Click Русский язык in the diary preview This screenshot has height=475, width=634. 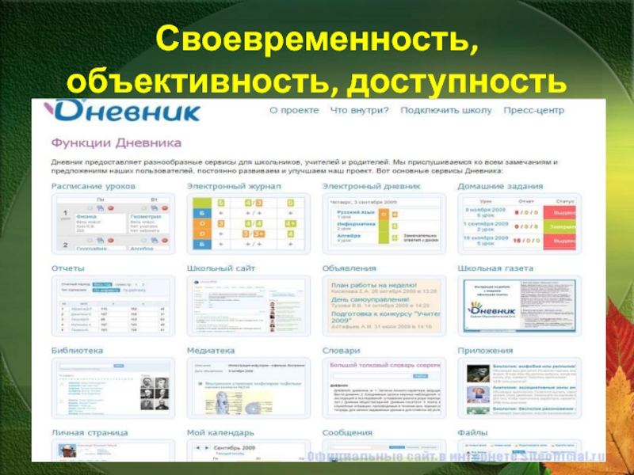tap(356, 212)
